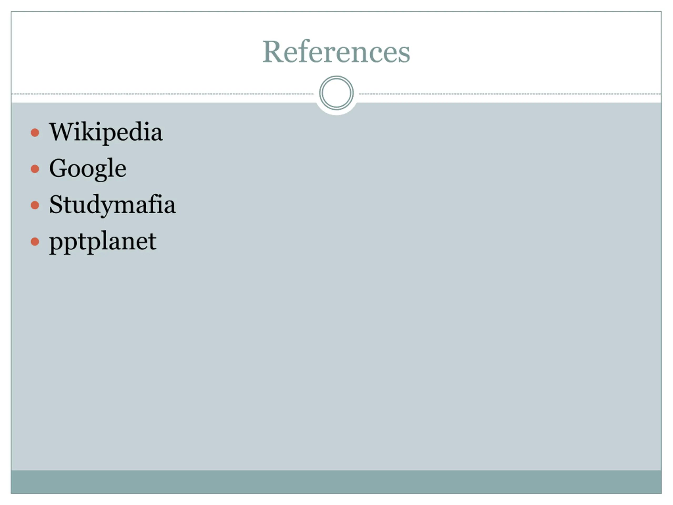This screenshot has width=673, height=505.
Task: Select the Studymafia reference text
Action: point(112,205)
